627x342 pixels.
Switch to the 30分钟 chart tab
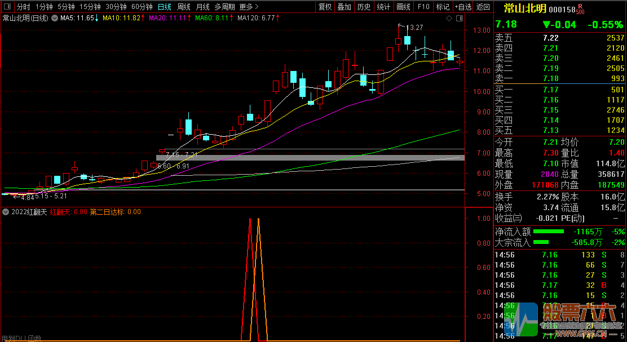(116, 7)
